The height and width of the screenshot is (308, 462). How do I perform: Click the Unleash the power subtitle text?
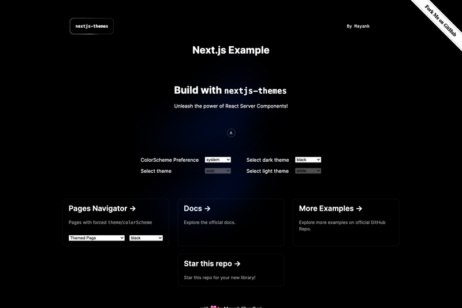[x=231, y=106]
